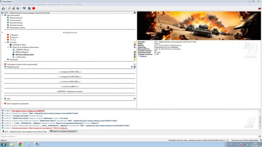
Task: Expand Свободные комнаты (без ограничений)
Action: click(2, 64)
